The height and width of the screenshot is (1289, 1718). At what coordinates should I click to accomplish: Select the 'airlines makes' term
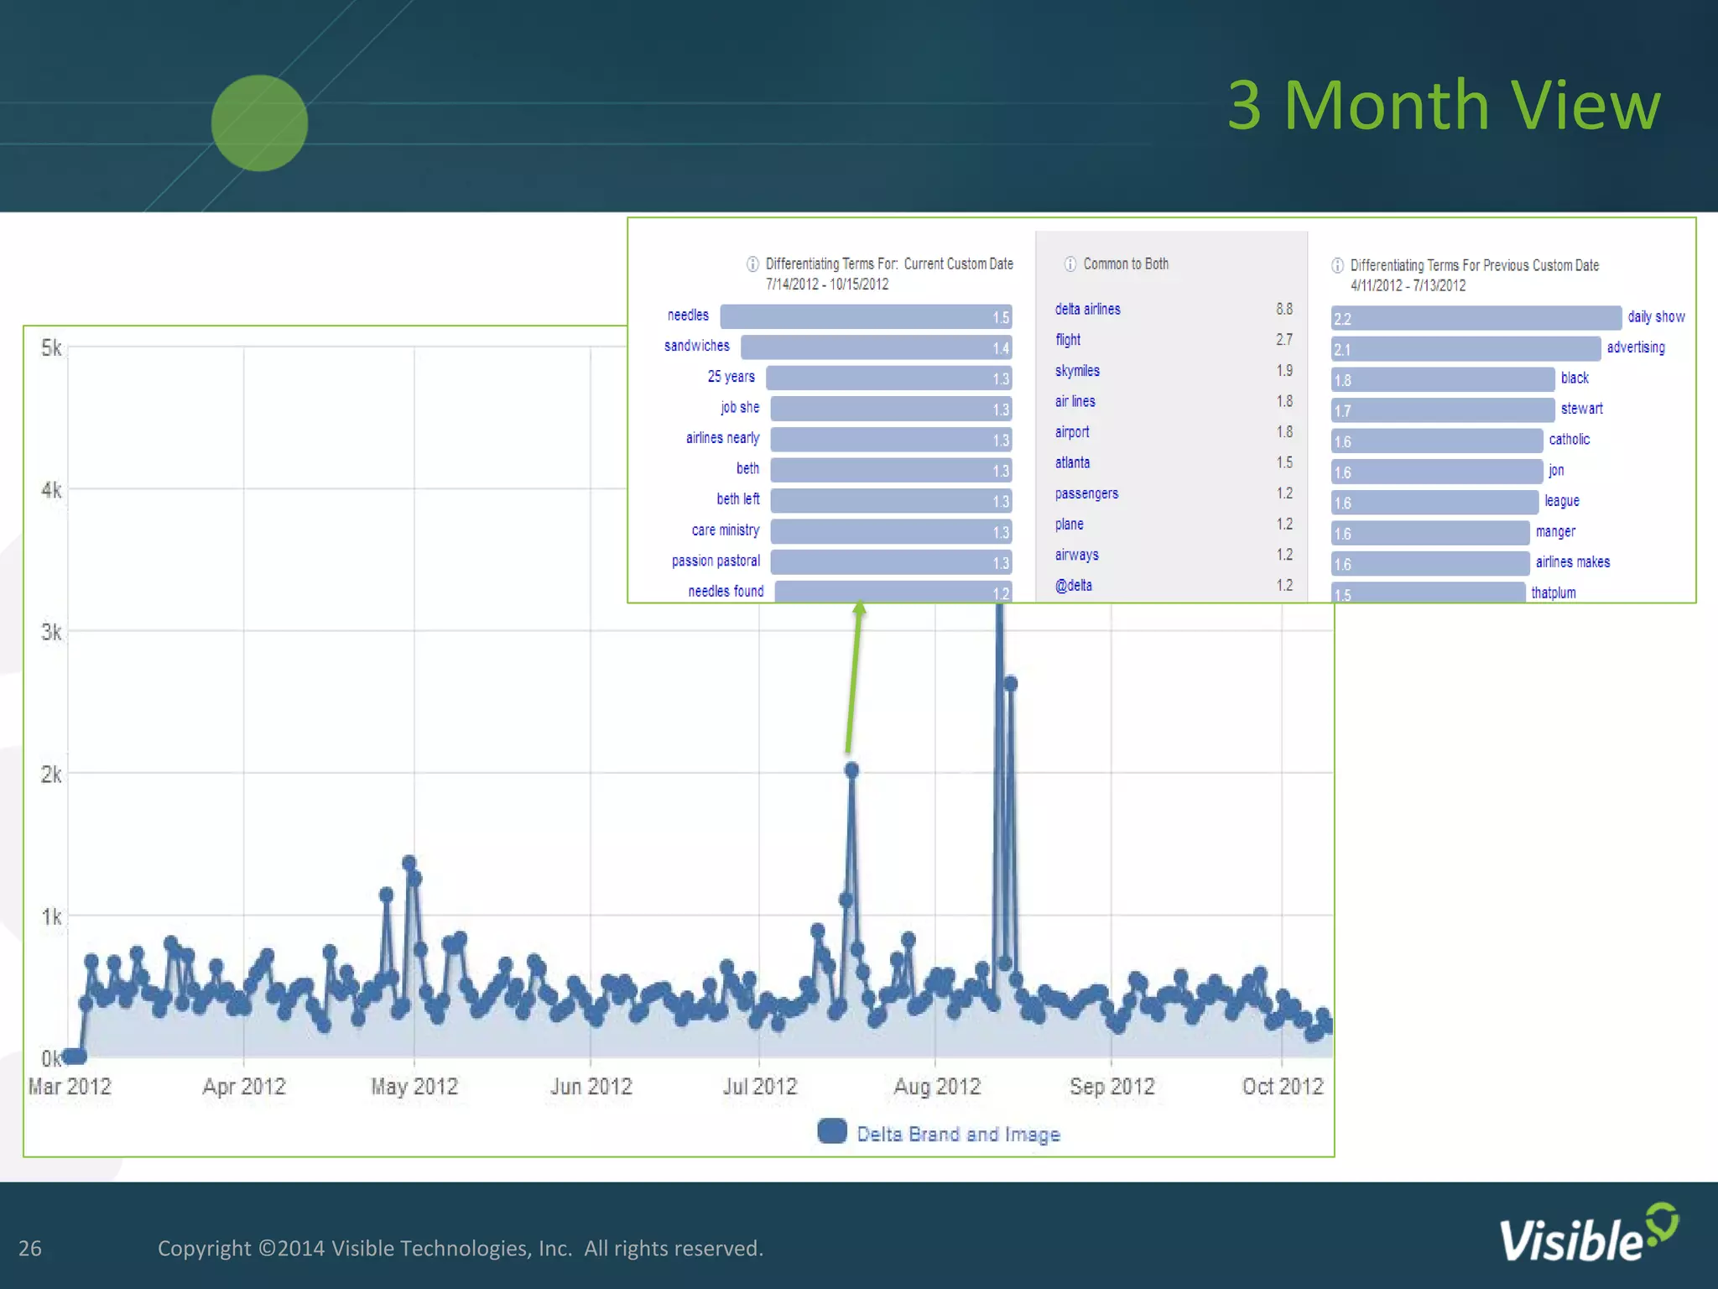click(1572, 562)
